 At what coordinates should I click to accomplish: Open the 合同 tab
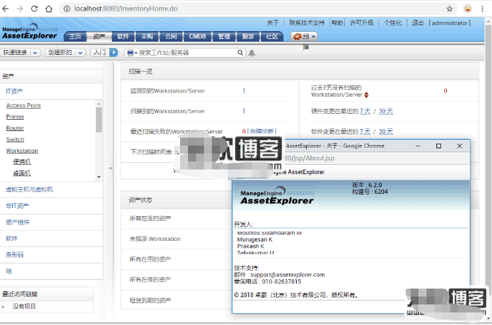tap(171, 36)
